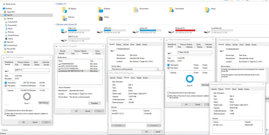This screenshot has height=135, width=269.
Task: Click Cancel in INTEL SSDSC2CW120A Properties
Action: pyautogui.click(x=158, y=132)
